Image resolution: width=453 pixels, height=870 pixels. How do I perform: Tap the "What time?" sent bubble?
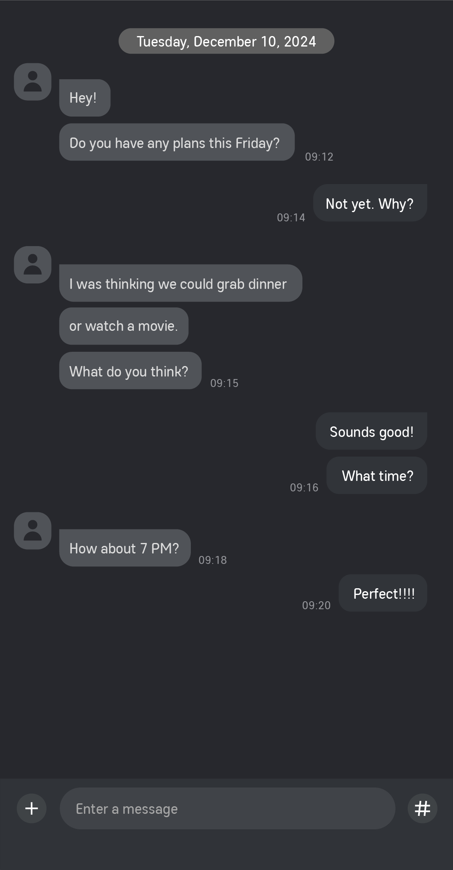[x=377, y=475]
